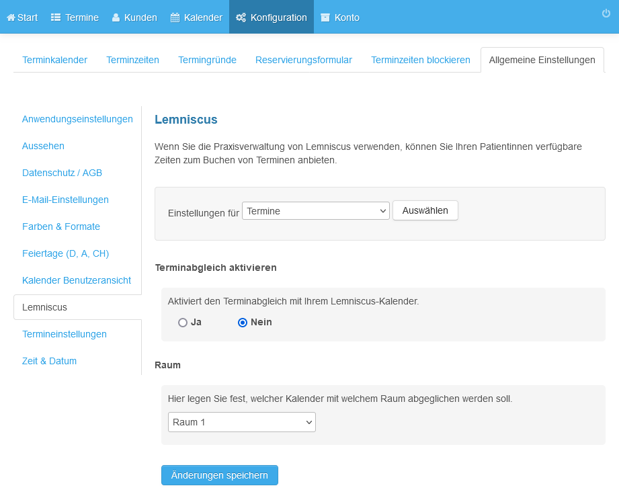Viewport: 619px width, 496px height.
Task: Select the Nein radio button
Action: (243, 323)
